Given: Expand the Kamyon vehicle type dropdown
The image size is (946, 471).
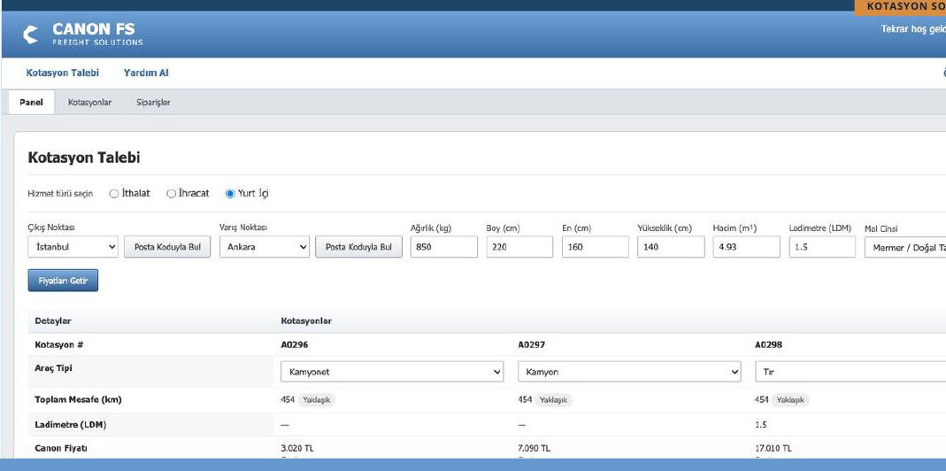Looking at the screenshot, I should (629, 372).
